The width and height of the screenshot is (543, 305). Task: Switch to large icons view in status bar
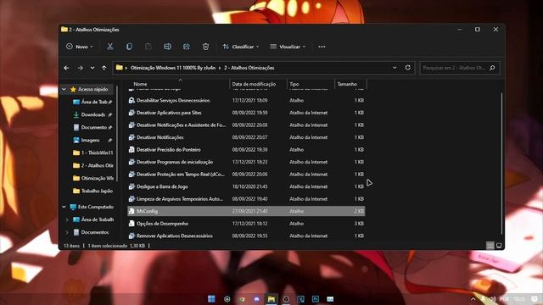(499, 246)
